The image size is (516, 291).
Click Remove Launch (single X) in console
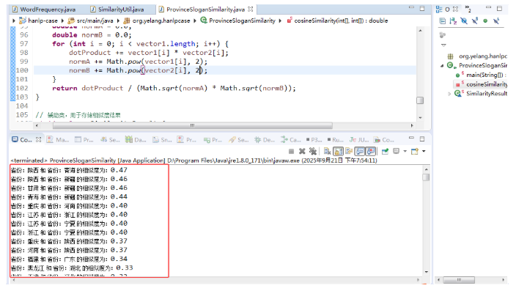tap(302, 152)
